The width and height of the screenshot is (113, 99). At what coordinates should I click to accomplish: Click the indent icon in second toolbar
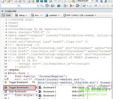(x=95, y=6)
